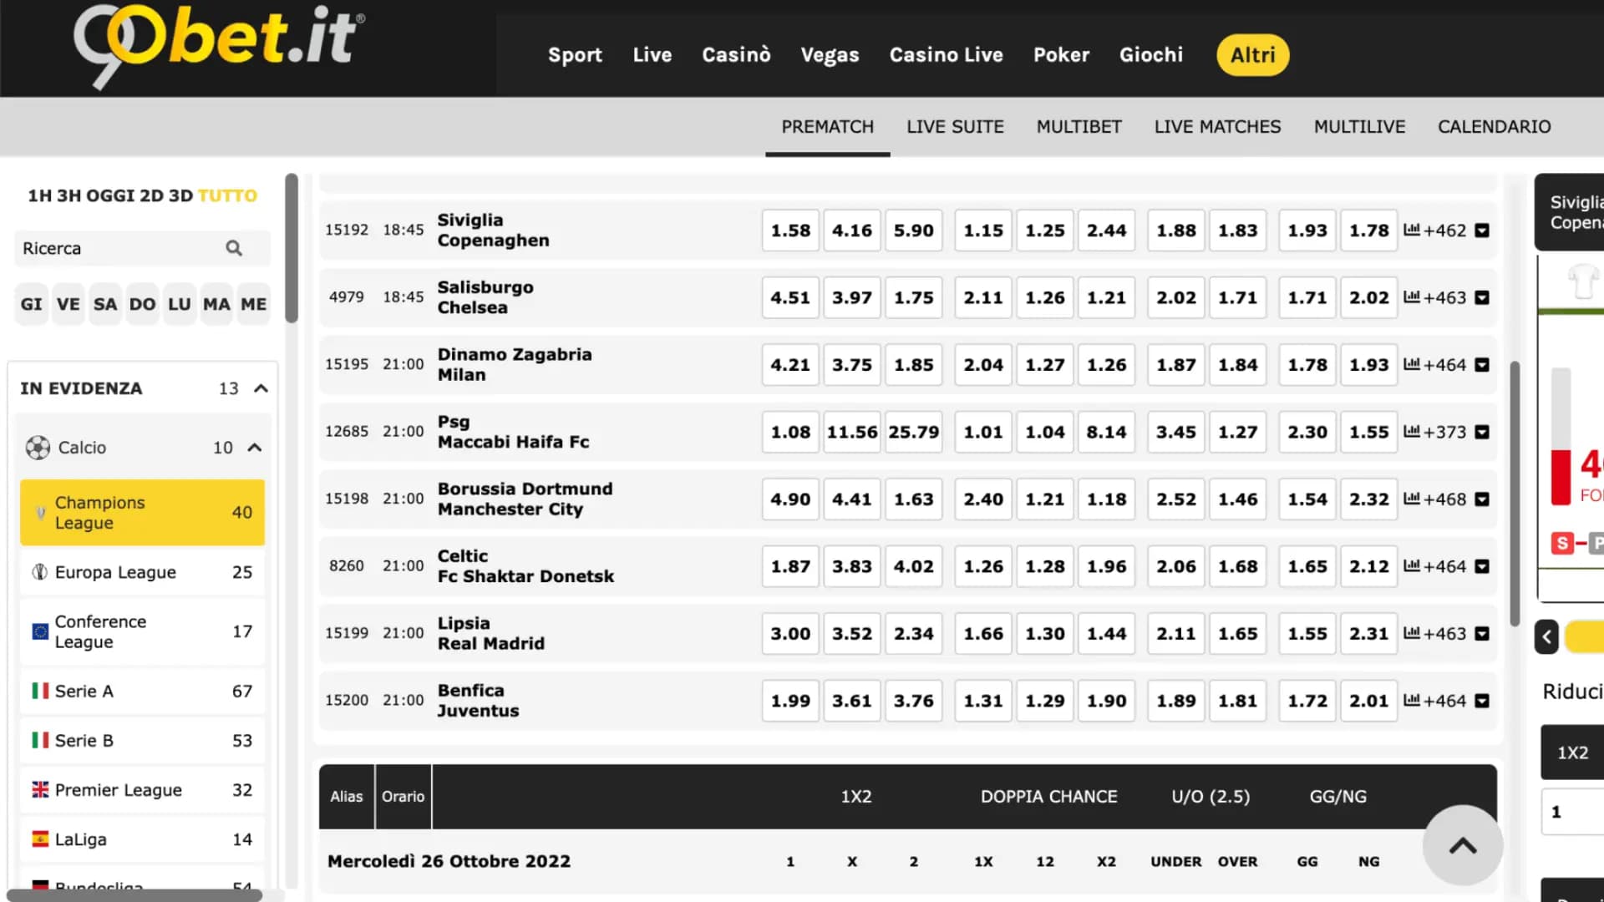
Task: Open match statistics for Siviglia-Copenaghen
Action: (x=1413, y=231)
